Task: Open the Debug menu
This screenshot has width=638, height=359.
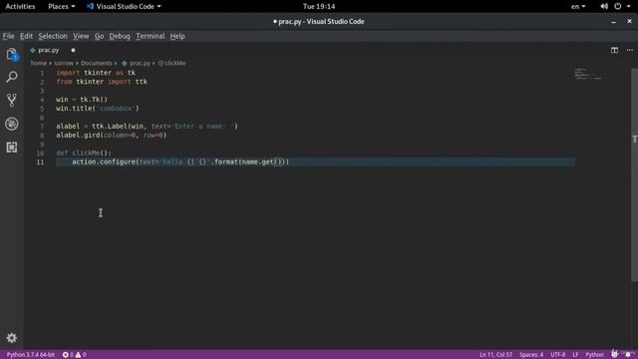Action: pos(120,36)
